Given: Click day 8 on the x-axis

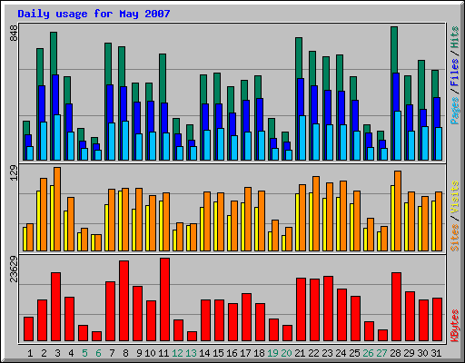Looking at the screenshot, I should coord(125,353).
